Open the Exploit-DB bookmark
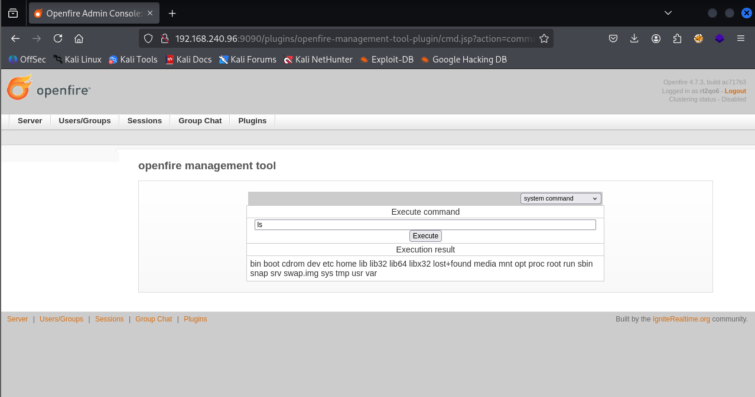The image size is (755, 397). (386, 59)
